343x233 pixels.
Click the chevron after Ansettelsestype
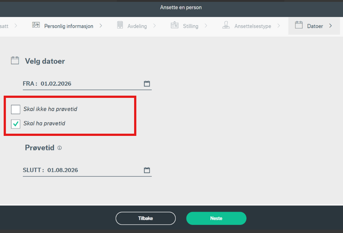point(279,26)
